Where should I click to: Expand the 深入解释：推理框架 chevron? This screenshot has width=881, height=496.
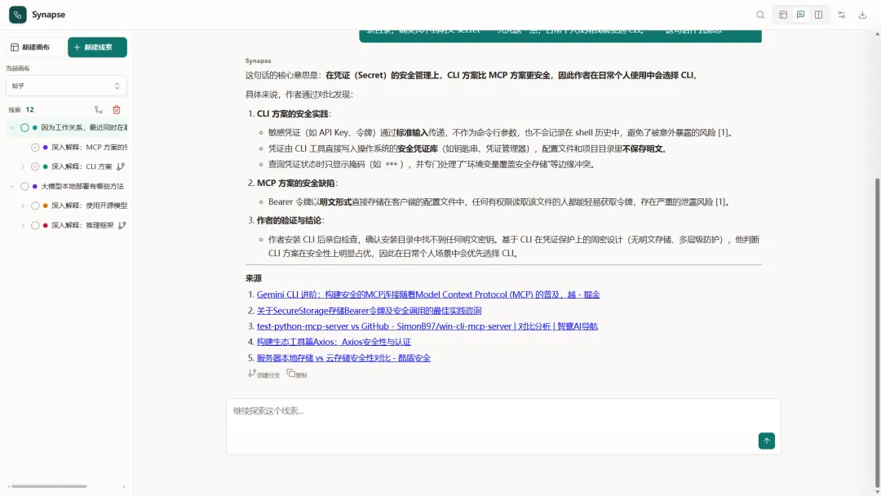point(23,225)
